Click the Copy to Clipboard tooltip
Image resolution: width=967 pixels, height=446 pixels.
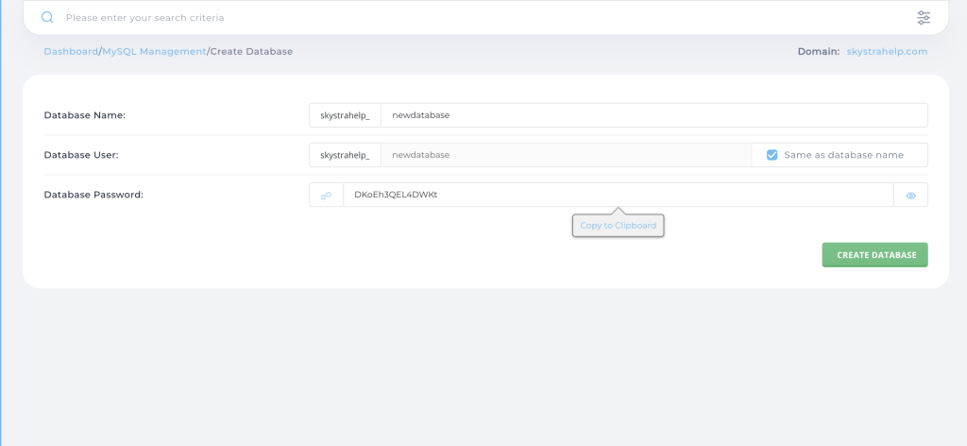point(619,226)
